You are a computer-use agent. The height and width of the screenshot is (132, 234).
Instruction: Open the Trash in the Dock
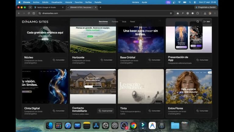[185, 126]
